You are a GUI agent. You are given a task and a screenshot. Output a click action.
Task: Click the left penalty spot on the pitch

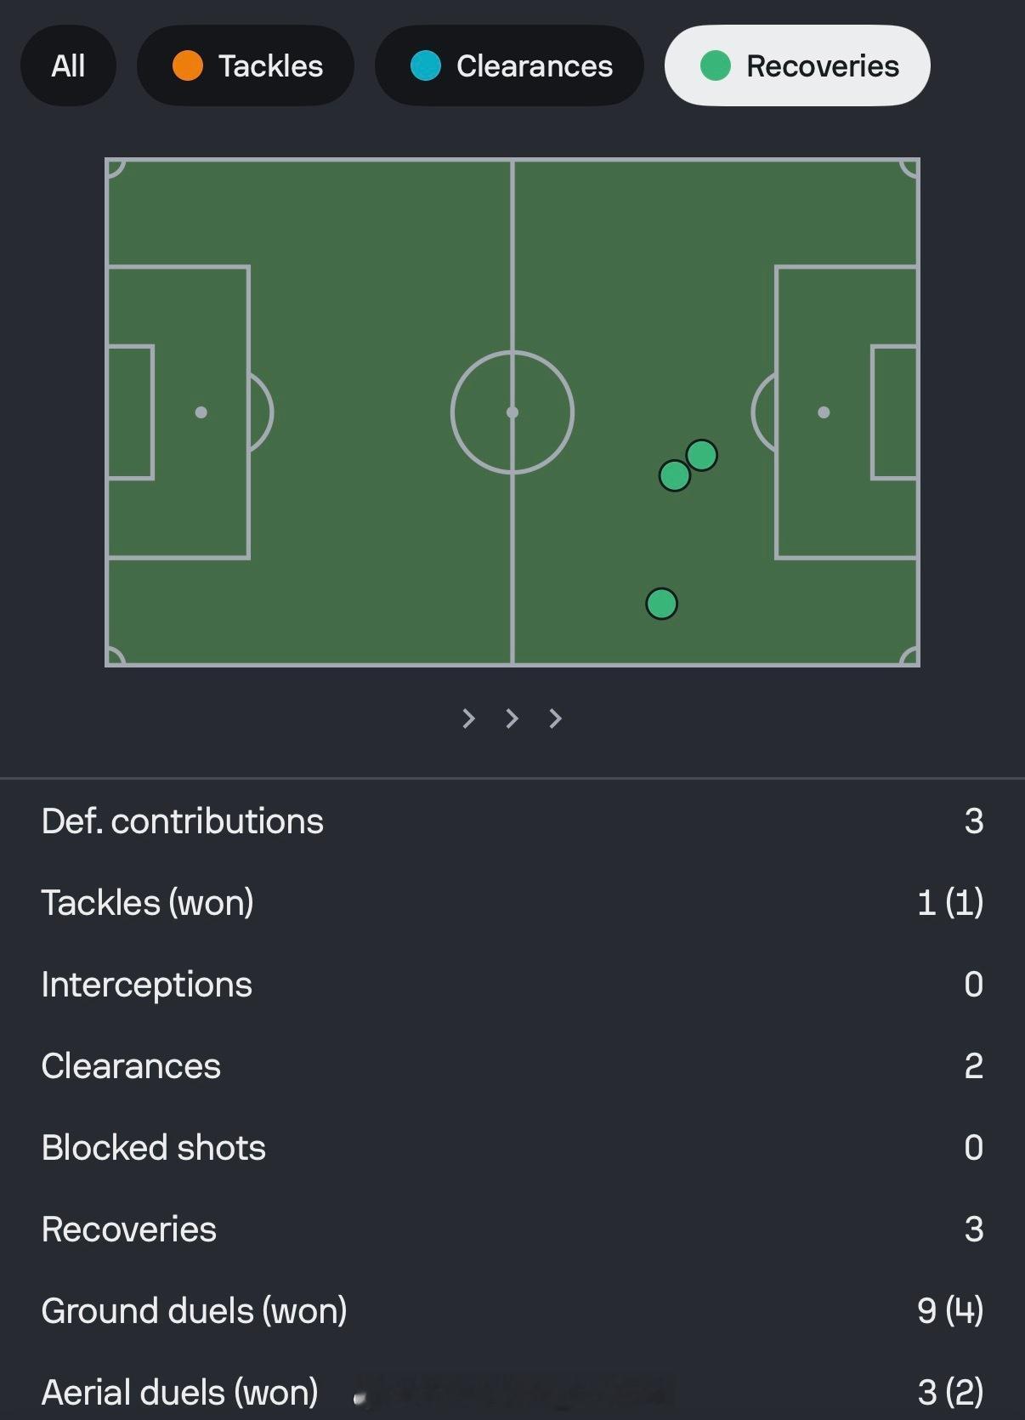pos(201,412)
